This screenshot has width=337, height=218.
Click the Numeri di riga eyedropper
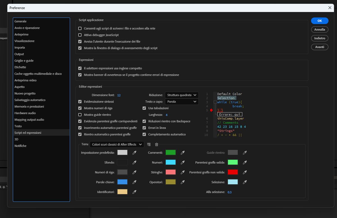tap(135, 172)
